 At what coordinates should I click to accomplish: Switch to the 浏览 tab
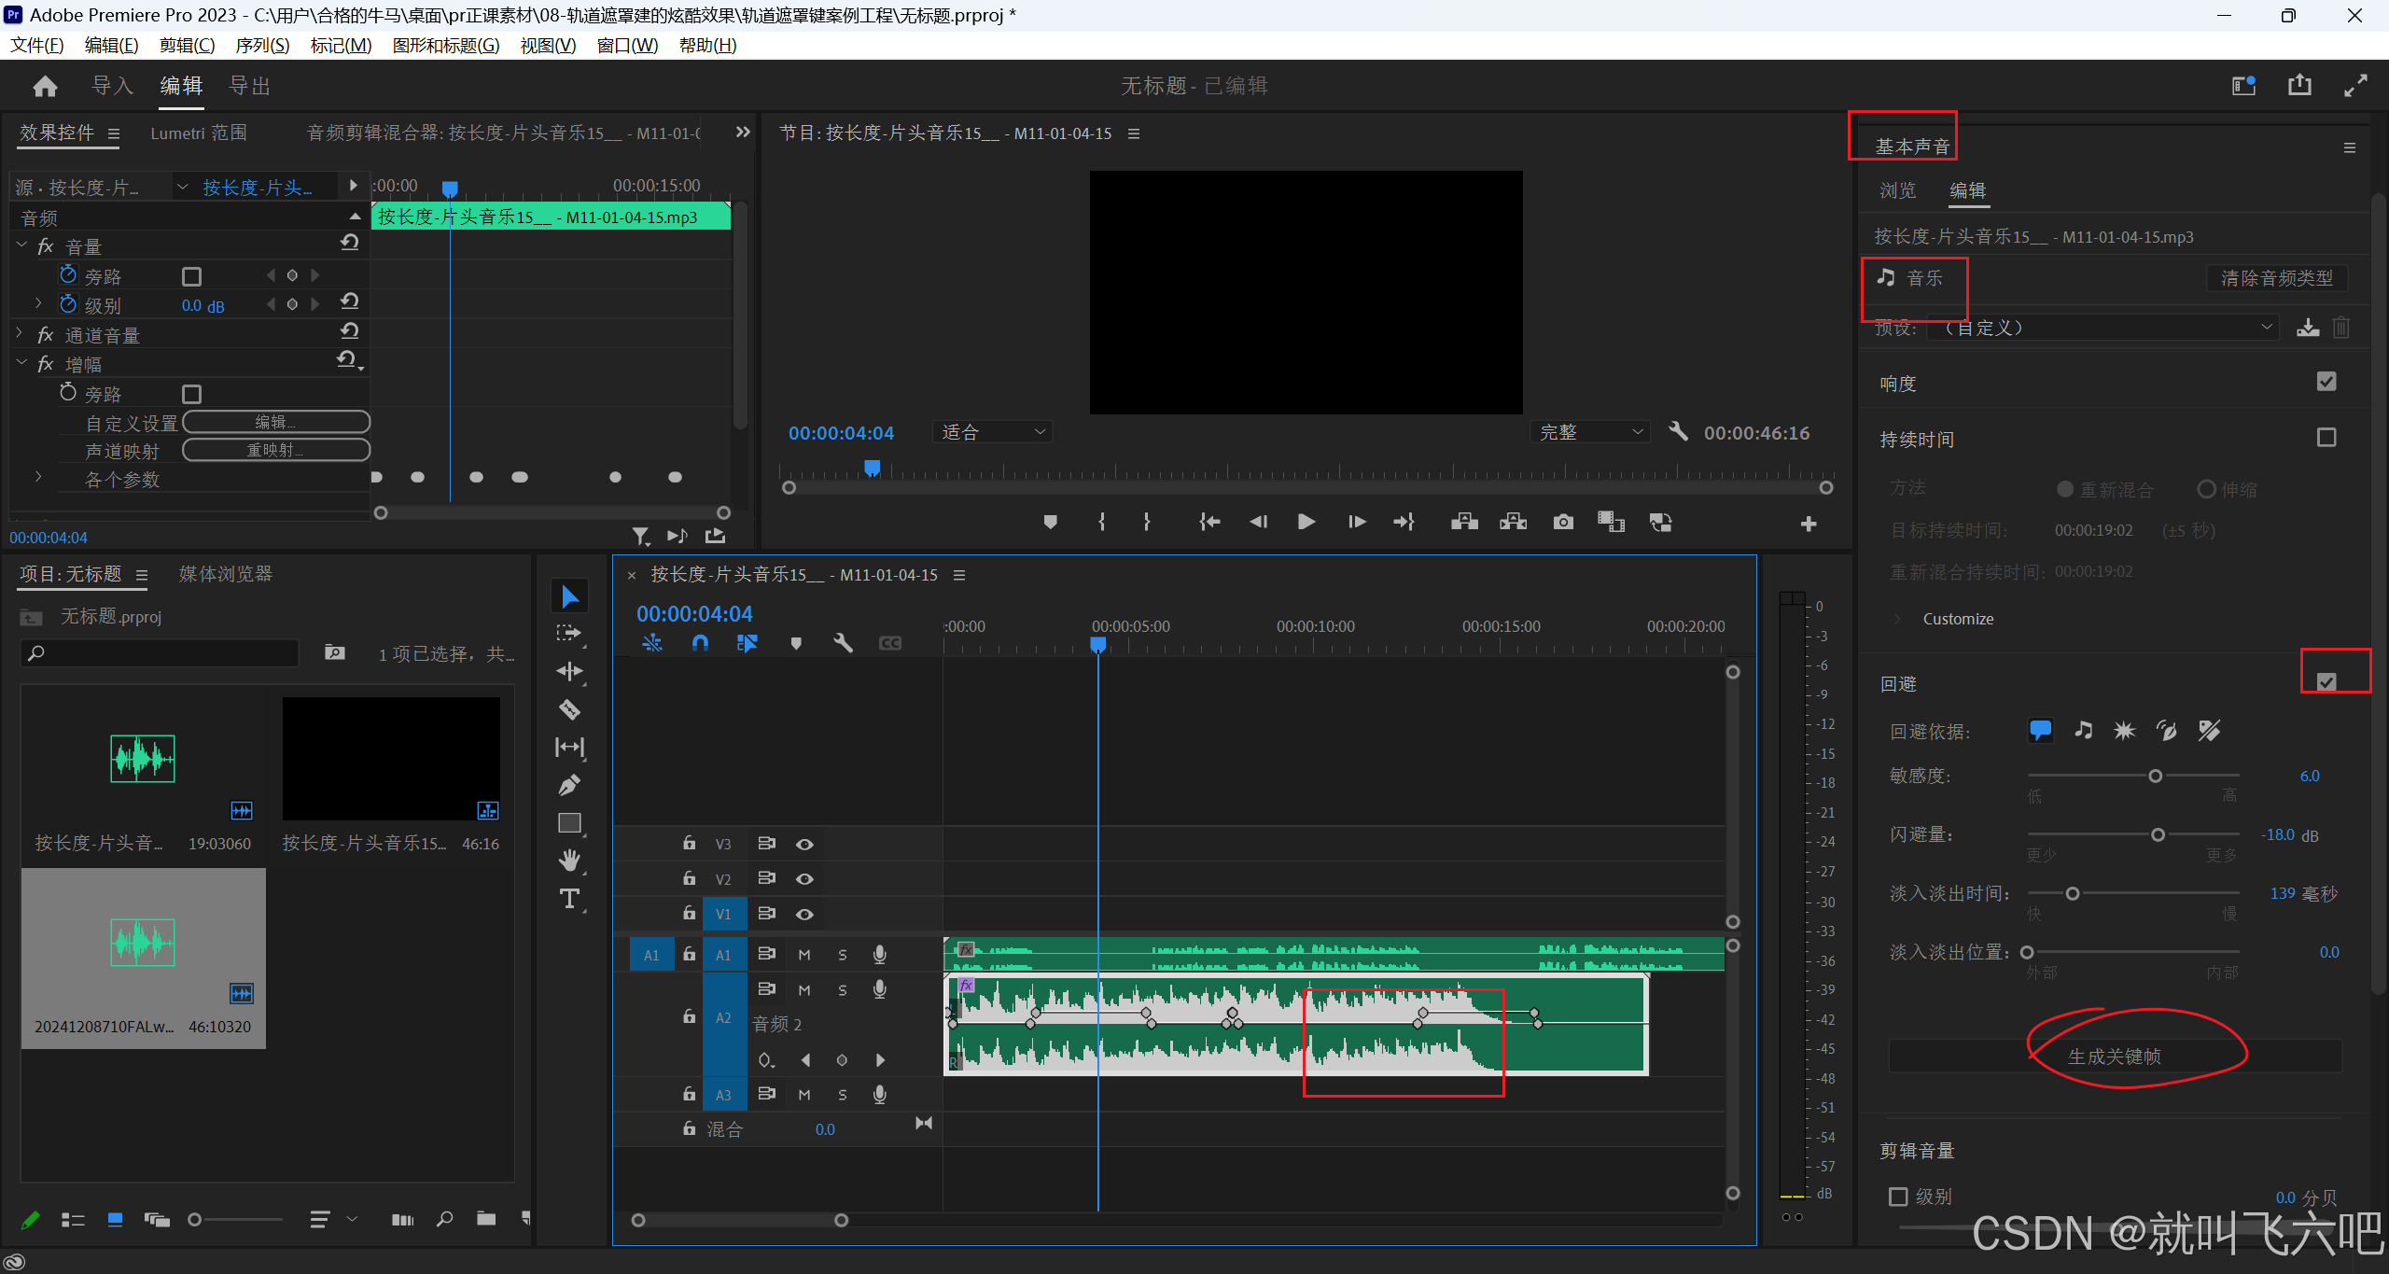point(1897,190)
